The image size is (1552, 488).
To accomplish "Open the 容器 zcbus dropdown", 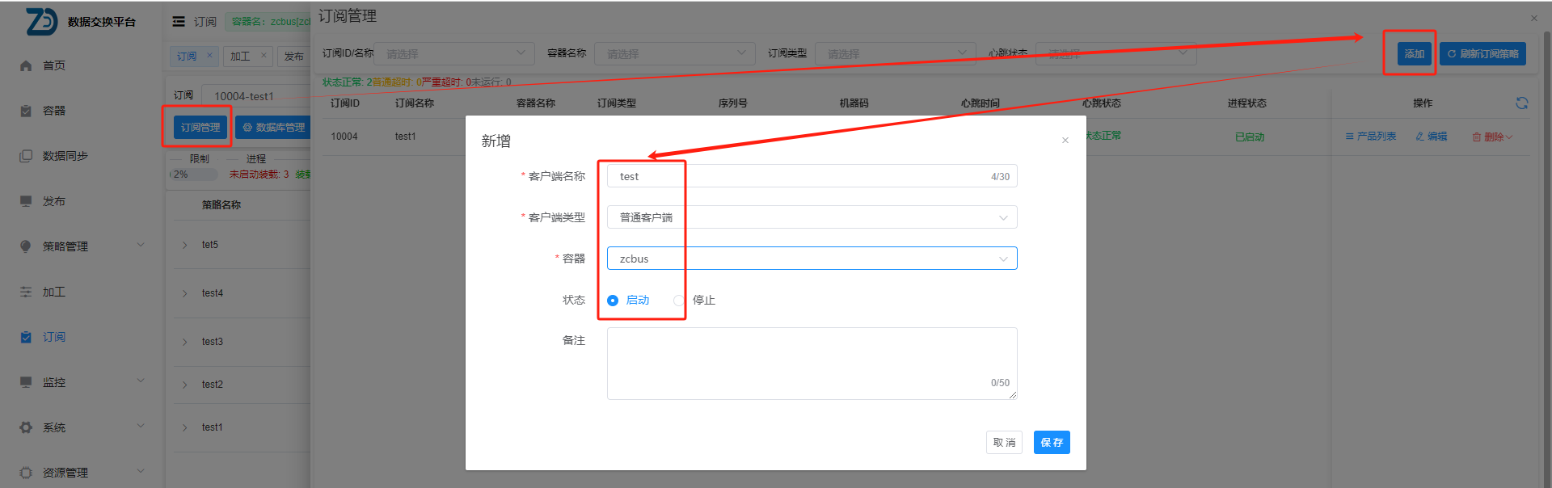I will point(812,259).
